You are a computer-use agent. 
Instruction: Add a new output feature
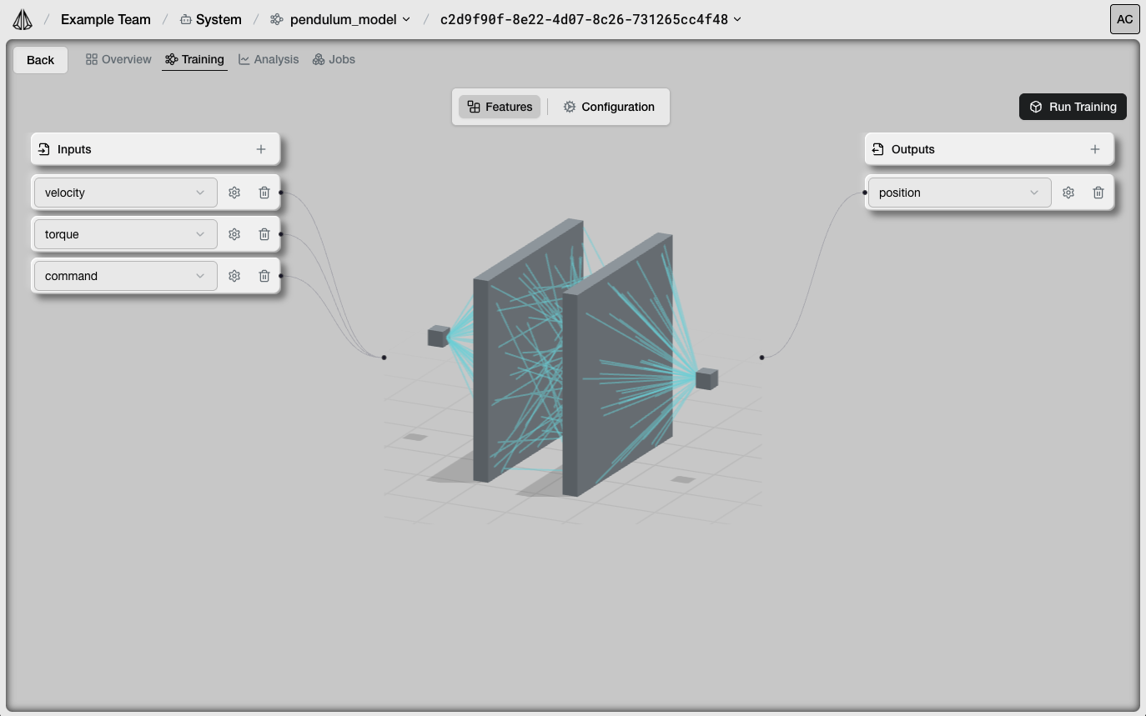click(x=1095, y=148)
